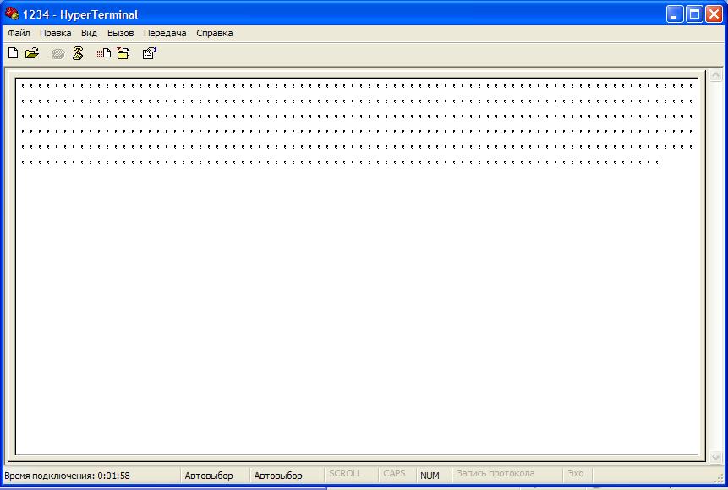
Task: Click the Receive toolbar icon
Action: click(123, 53)
